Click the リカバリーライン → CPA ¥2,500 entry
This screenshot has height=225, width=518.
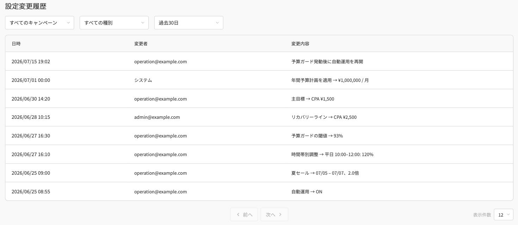(x=324, y=117)
